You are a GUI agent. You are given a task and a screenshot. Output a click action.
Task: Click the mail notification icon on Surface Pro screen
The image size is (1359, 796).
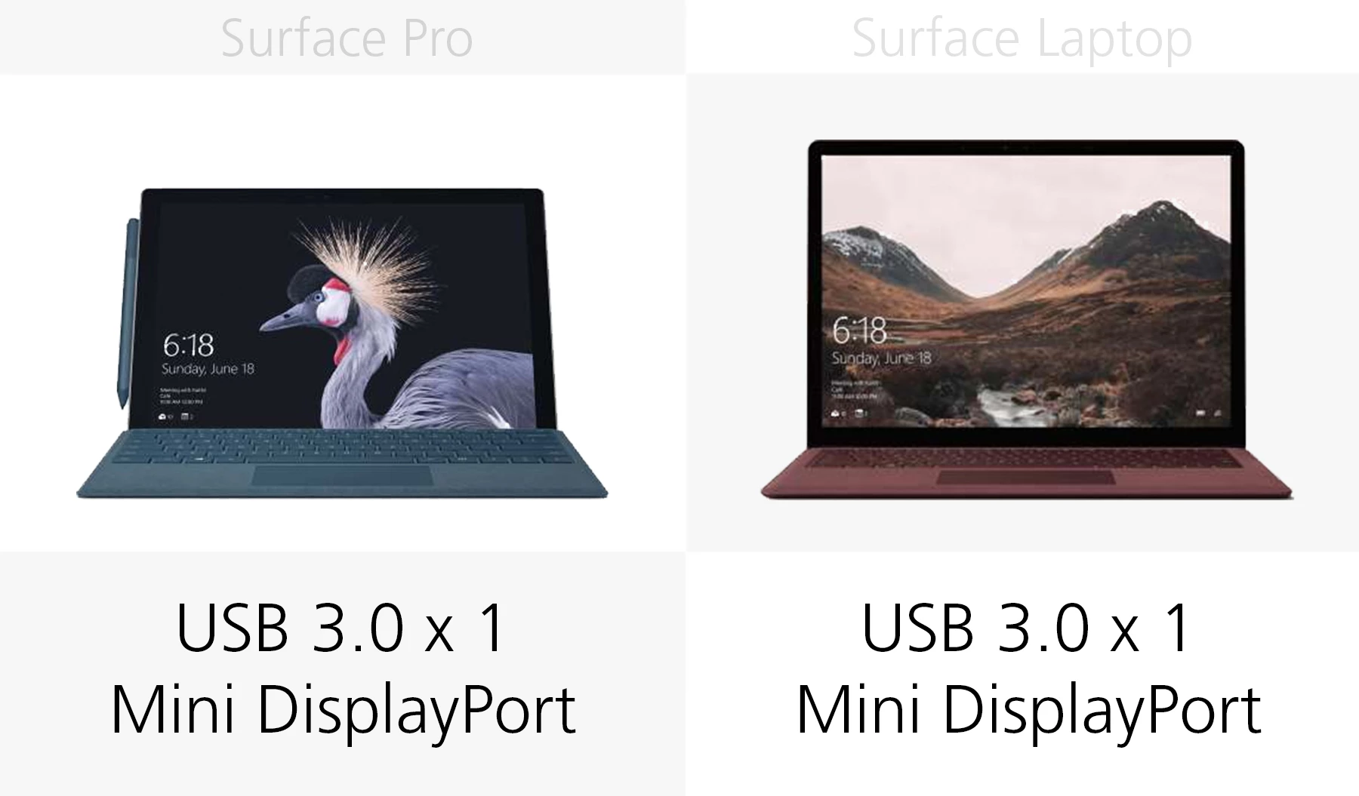coord(163,416)
